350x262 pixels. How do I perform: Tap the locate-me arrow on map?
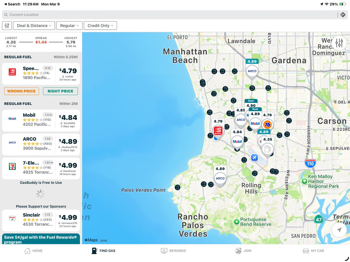(x=339, y=230)
